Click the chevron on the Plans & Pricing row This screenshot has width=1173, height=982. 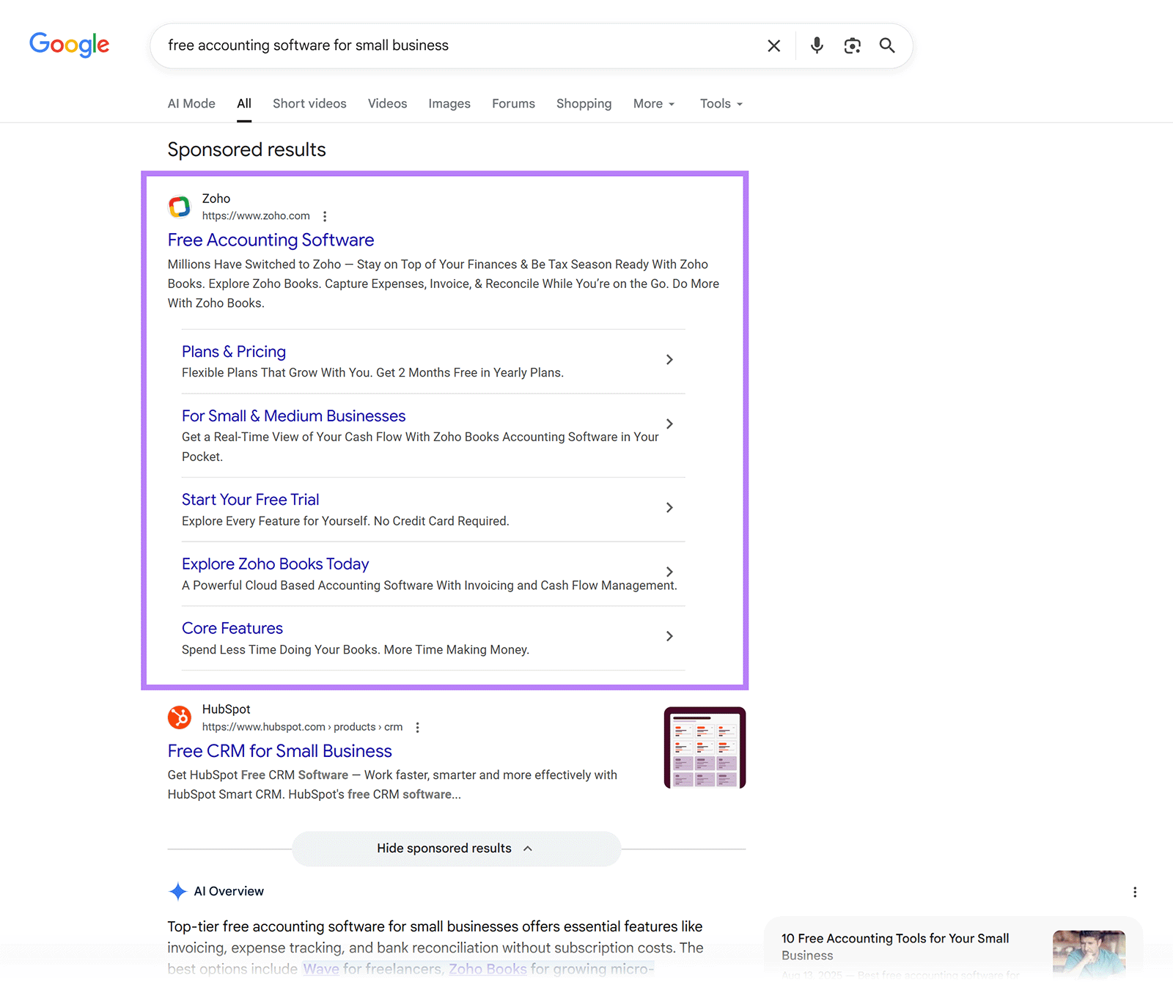(669, 359)
